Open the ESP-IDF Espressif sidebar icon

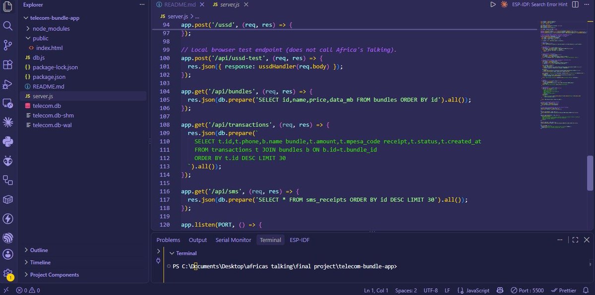[7, 238]
